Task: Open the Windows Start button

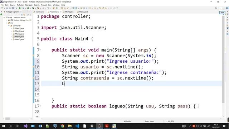Action: [x=3, y=126]
